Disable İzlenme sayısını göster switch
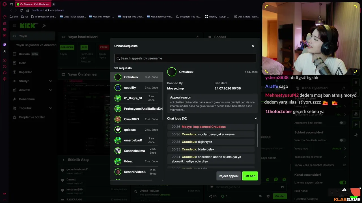The image size is (362, 203). pos(342,182)
